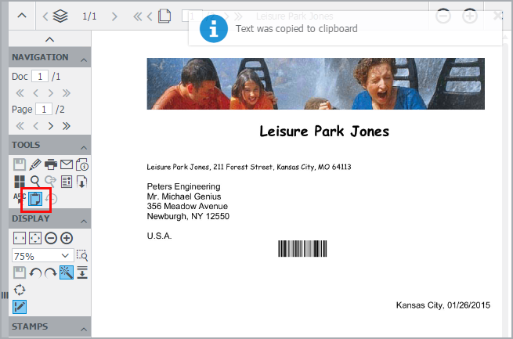Zoom in using the plus circle icon

point(67,238)
